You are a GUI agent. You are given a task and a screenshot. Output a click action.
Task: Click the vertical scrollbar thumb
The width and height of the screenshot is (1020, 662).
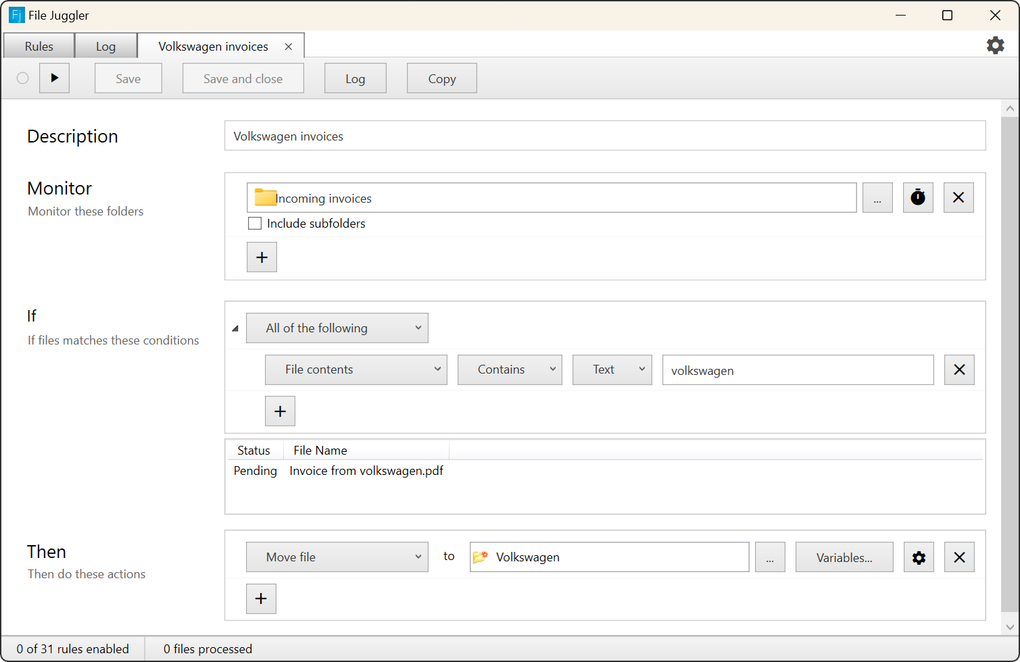point(1010,365)
